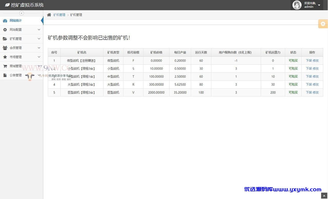
Task: Click 下架 for 大型战机 row
Action: pos(309,85)
